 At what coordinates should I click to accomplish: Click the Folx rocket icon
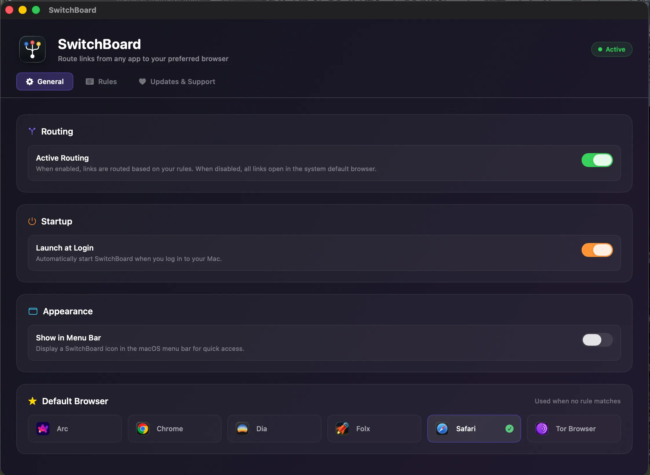[x=342, y=429]
